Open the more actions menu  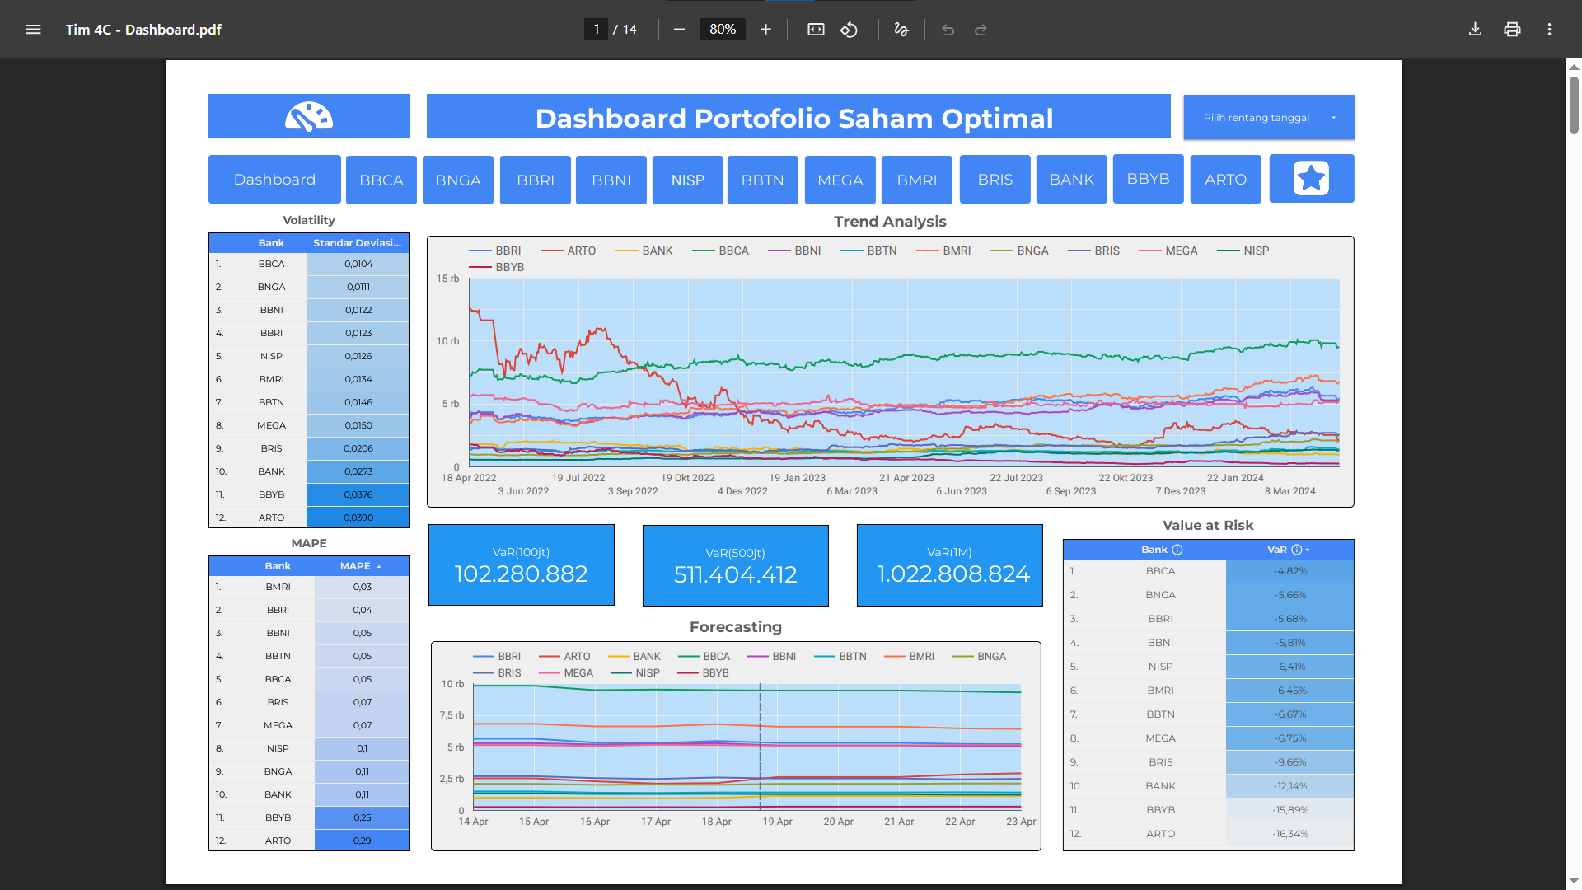click(x=1549, y=30)
